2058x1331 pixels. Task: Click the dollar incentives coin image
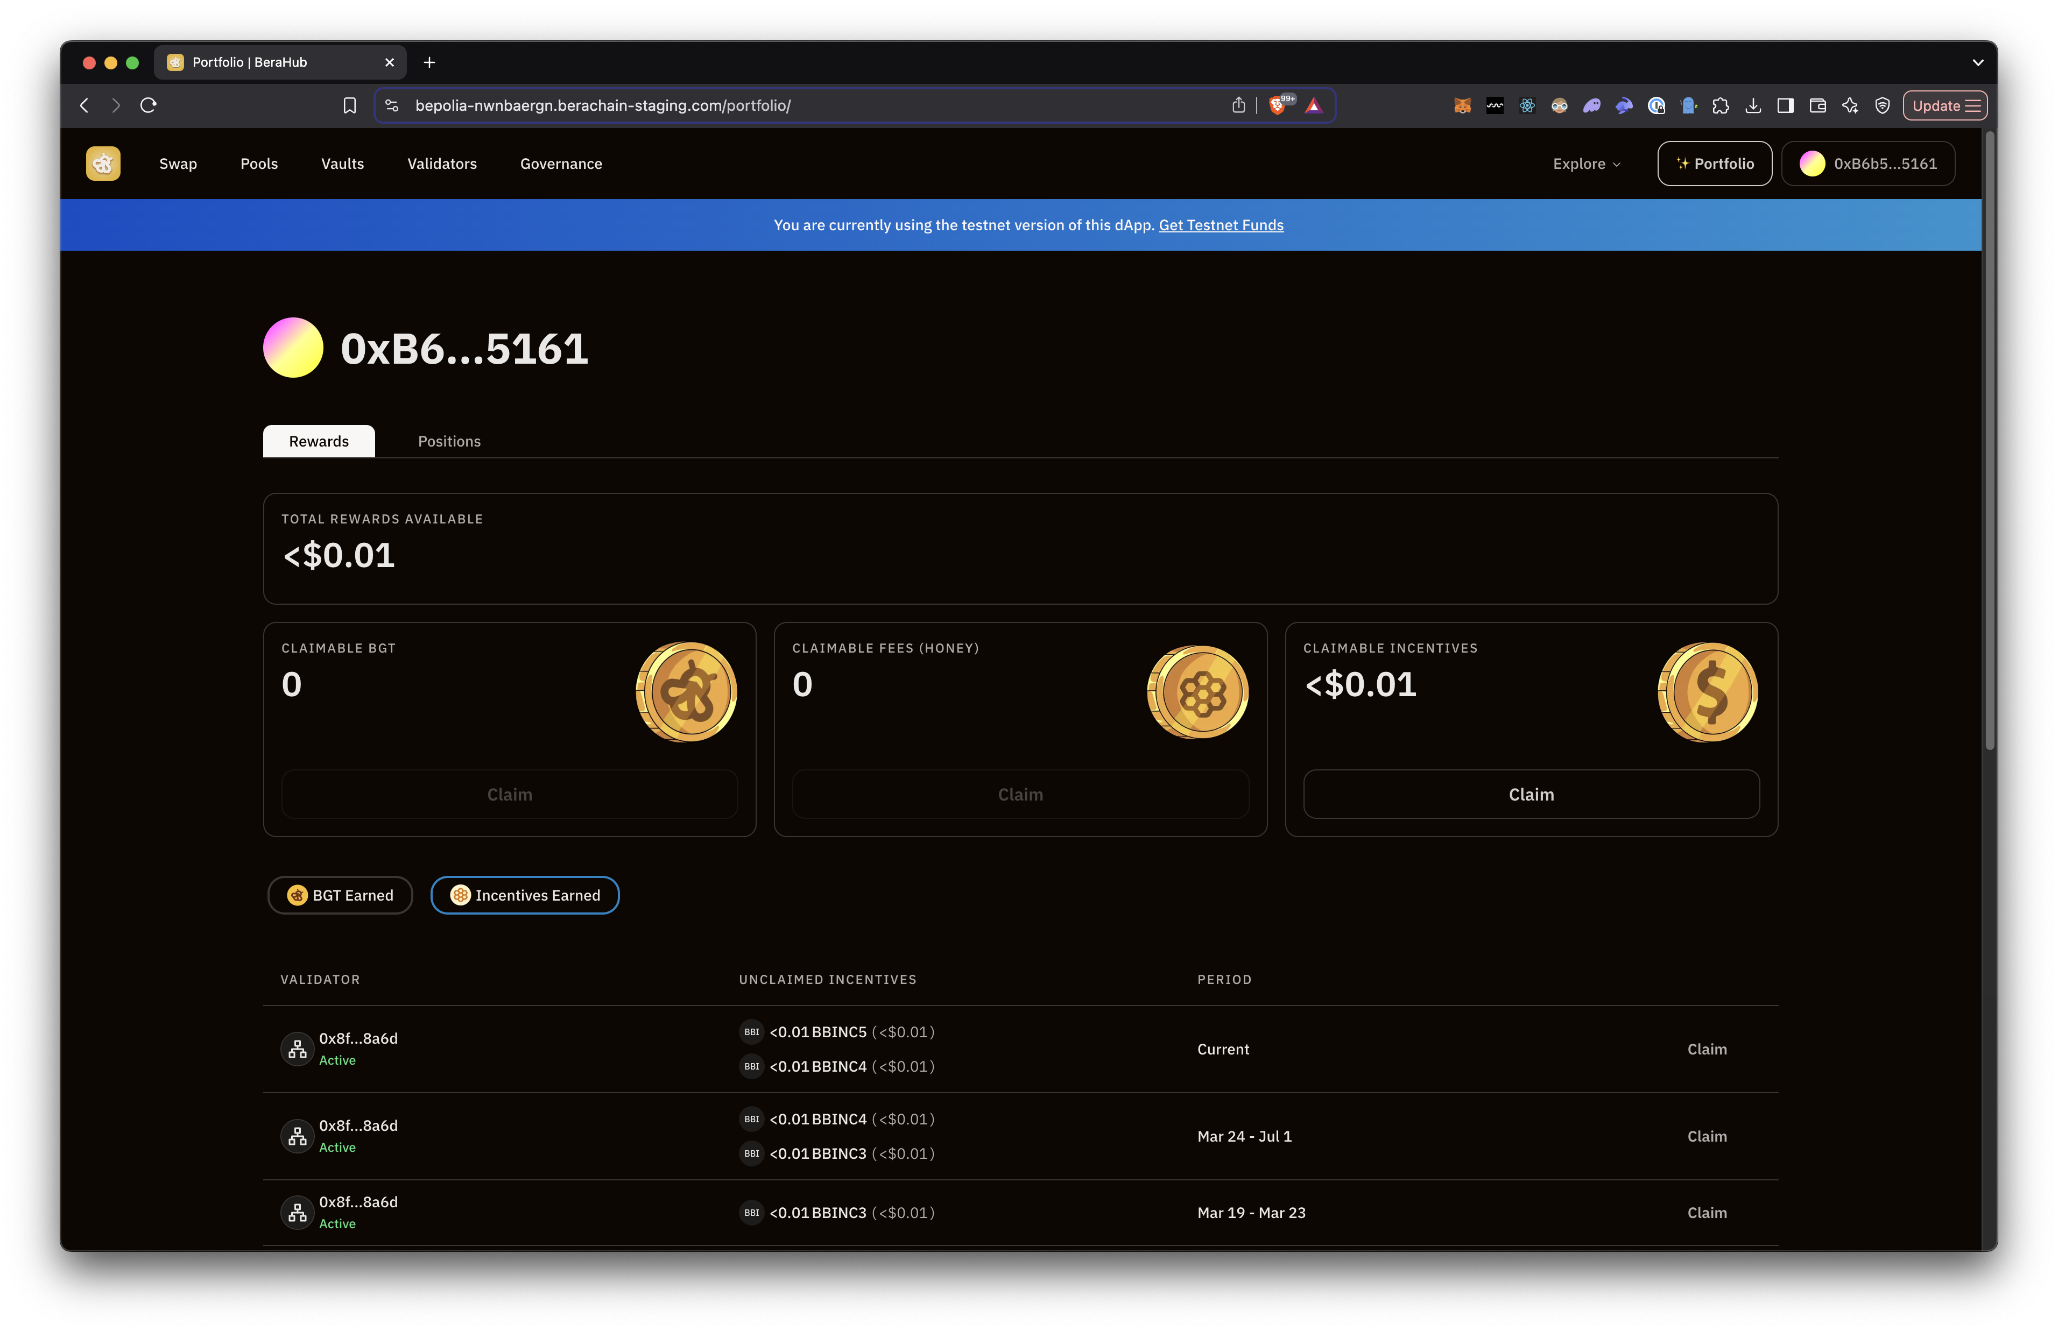pos(1708,691)
